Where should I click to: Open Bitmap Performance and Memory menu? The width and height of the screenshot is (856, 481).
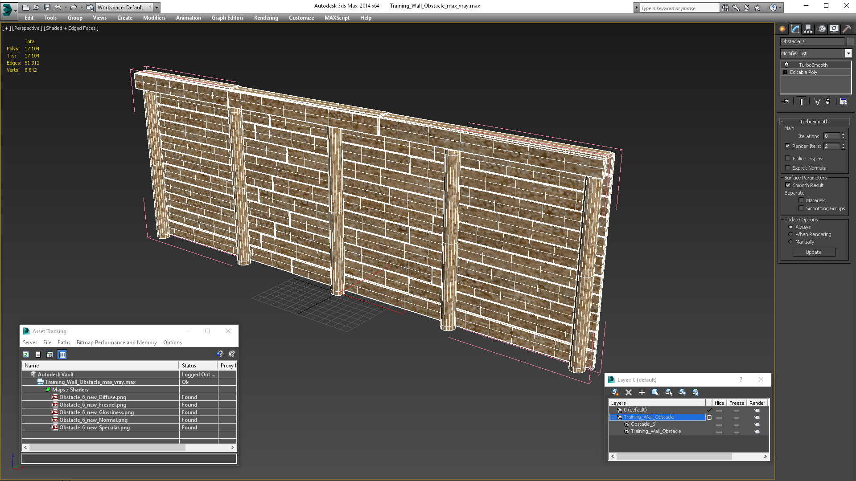(117, 342)
